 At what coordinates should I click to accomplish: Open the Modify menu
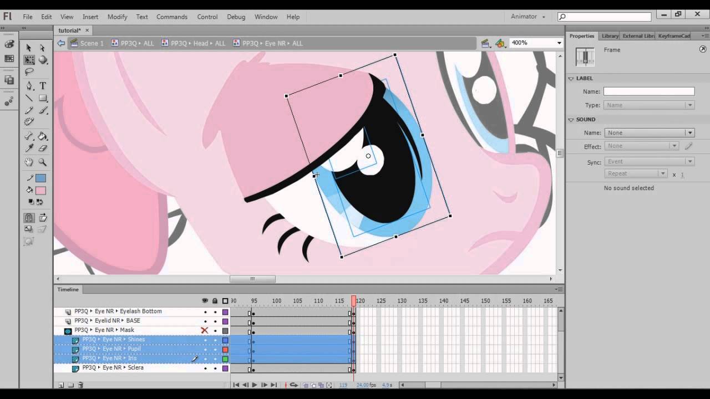point(117,17)
